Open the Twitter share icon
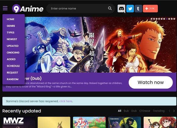Viewport: 177px width, 128px height. tap(130, 9)
